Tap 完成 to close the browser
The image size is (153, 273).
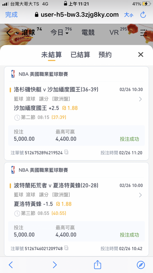tap(11, 15)
